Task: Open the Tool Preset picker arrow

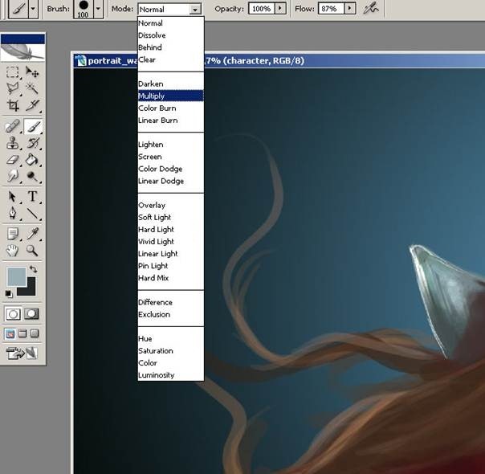Action: (x=33, y=9)
